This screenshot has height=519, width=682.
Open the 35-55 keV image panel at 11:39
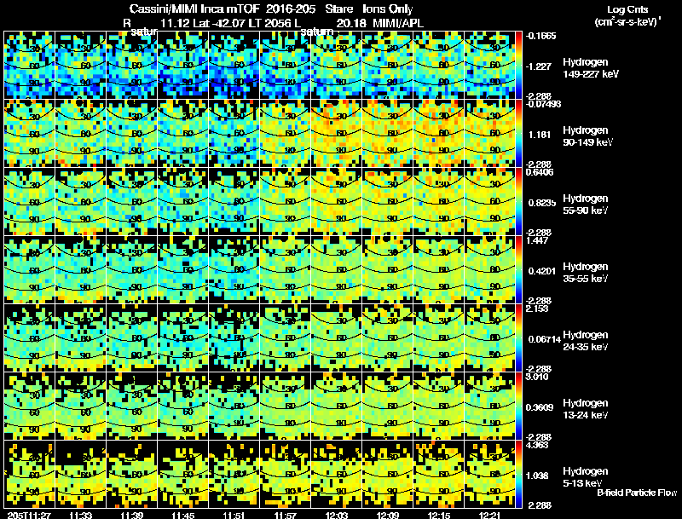click(x=132, y=270)
